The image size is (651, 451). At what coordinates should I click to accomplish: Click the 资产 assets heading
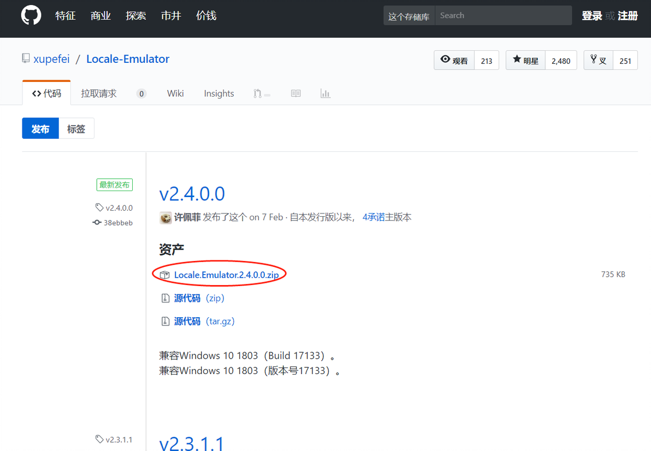pos(171,250)
